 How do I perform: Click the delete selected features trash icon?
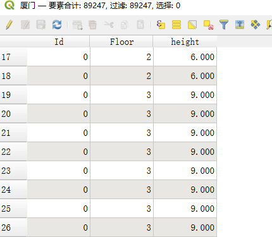click(92, 25)
